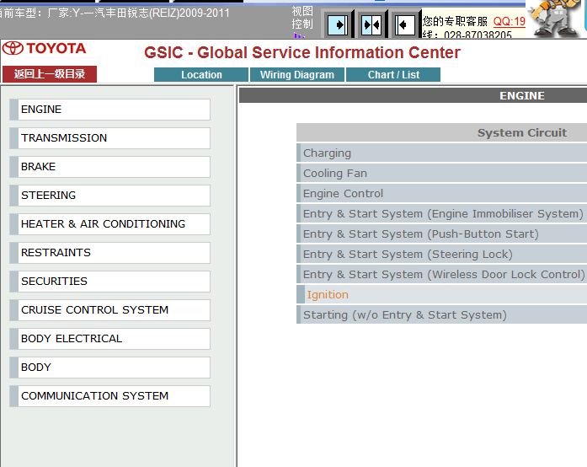This screenshot has height=467, width=587.
Task: Open the Engine Control circuit
Action: (442, 193)
